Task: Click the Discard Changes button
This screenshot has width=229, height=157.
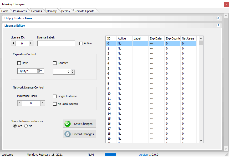Action: 79,134
